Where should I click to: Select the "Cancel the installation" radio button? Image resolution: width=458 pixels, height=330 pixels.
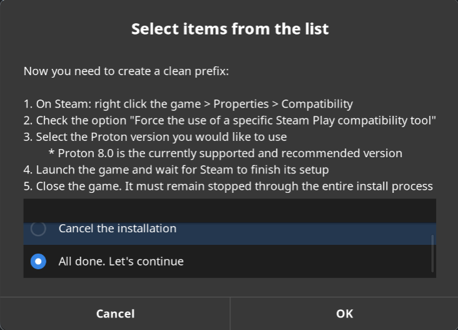point(38,229)
